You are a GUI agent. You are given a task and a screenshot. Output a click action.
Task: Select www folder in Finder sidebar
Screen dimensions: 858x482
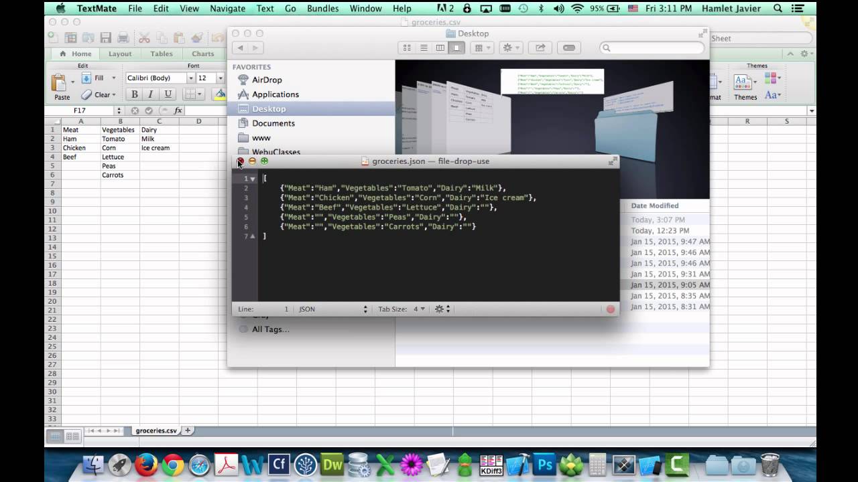coord(261,138)
